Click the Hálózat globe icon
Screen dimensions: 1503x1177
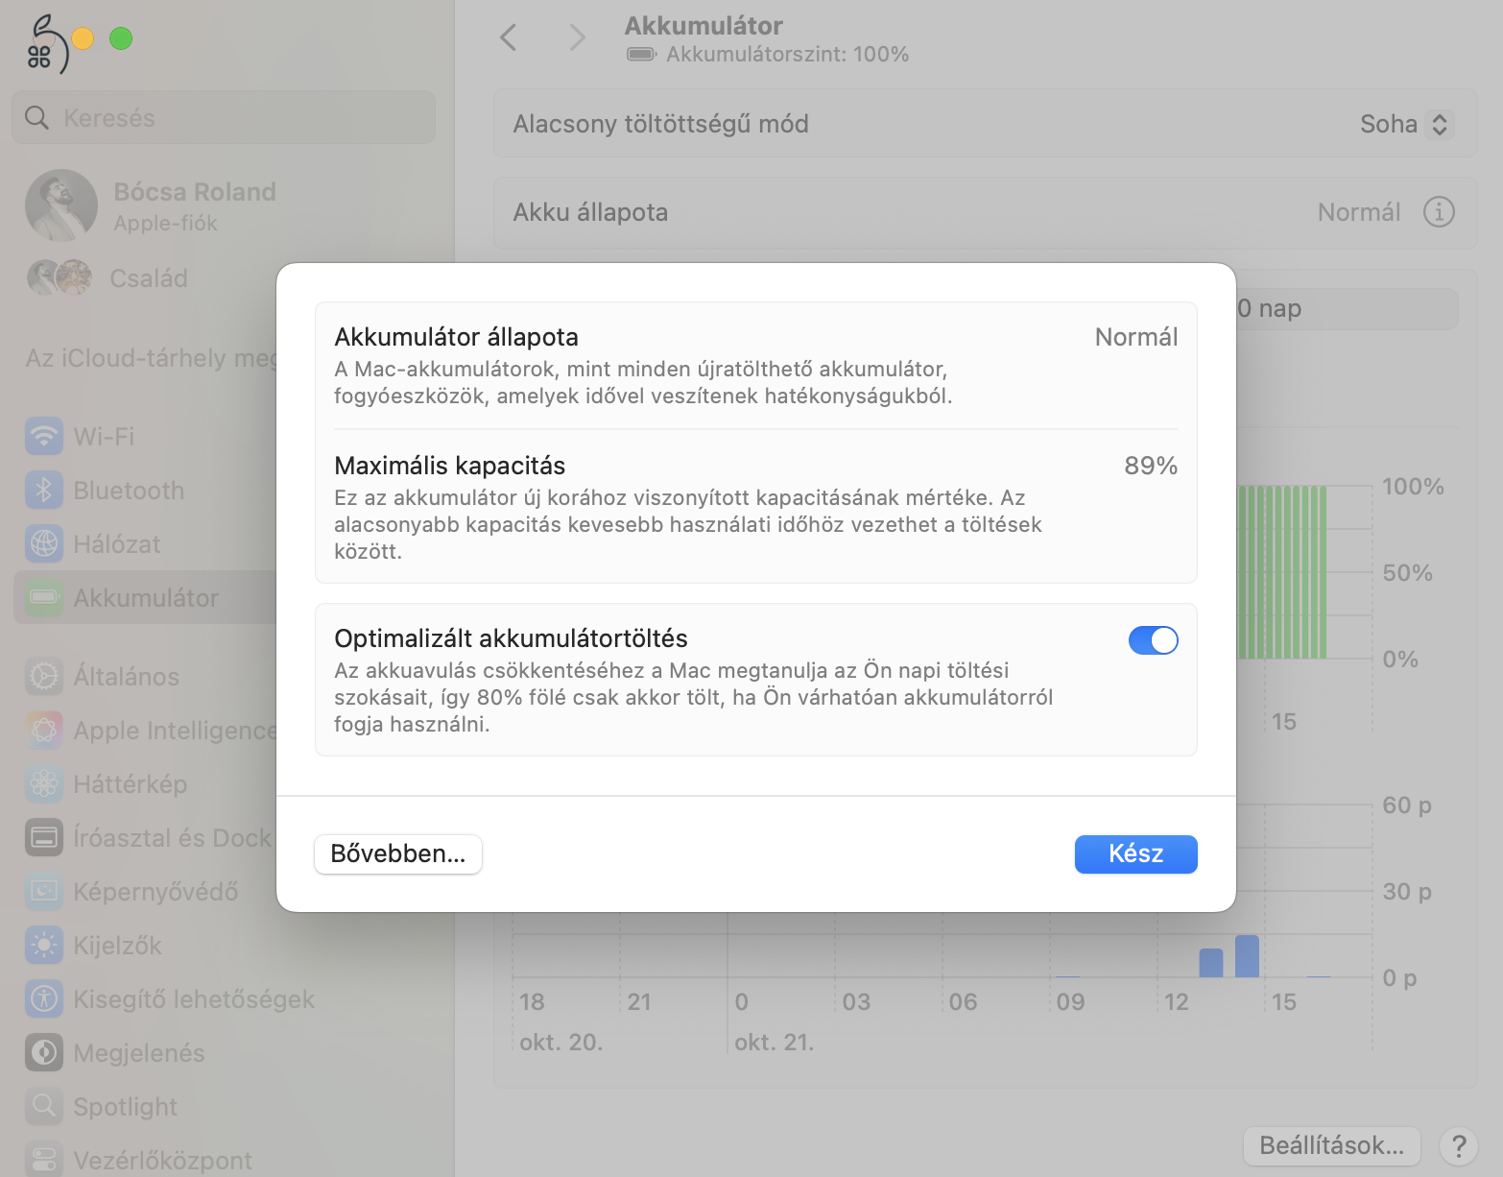(x=44, y=543)
